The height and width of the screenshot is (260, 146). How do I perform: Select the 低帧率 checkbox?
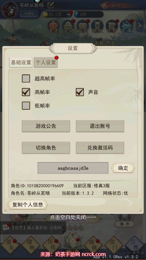26,106
